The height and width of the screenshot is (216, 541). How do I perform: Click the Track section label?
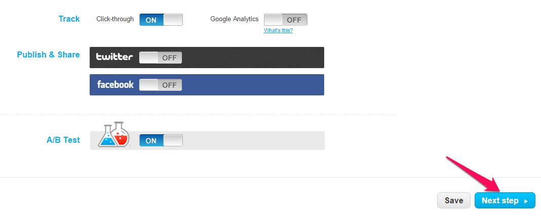point(69,19)
